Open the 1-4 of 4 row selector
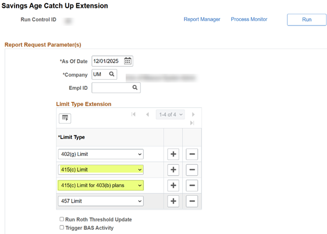 click(170, 115)
